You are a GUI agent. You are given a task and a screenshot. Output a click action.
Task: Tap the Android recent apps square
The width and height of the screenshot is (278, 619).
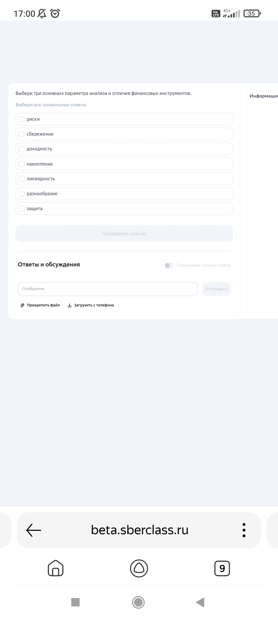tap(75, 602)
